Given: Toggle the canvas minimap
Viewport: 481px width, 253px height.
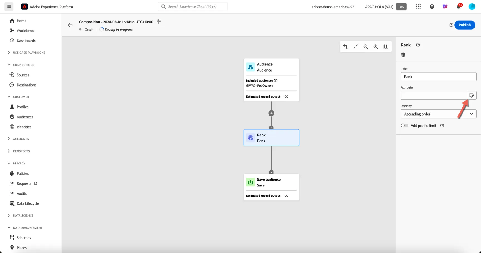Looking at the screenshot, I should tap(386, 47).
